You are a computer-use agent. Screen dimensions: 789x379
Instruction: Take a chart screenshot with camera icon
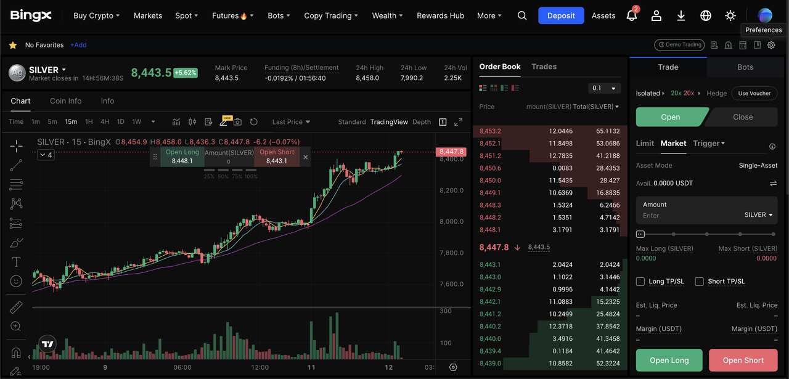[x=237, y=122]
